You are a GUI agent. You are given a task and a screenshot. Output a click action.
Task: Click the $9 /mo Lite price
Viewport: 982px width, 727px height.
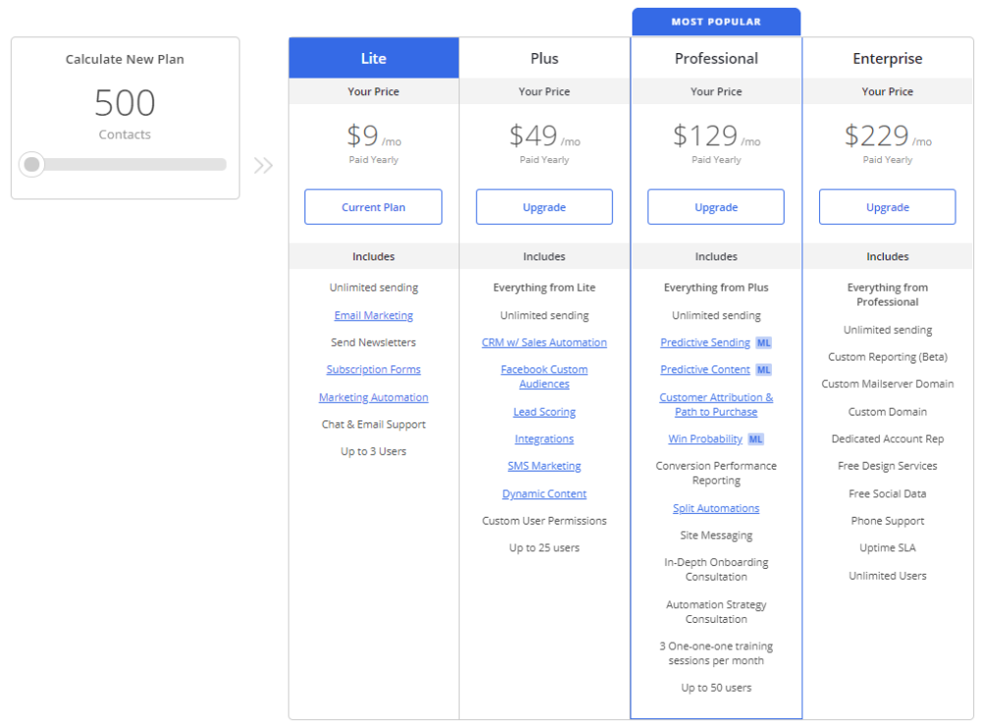373,136
